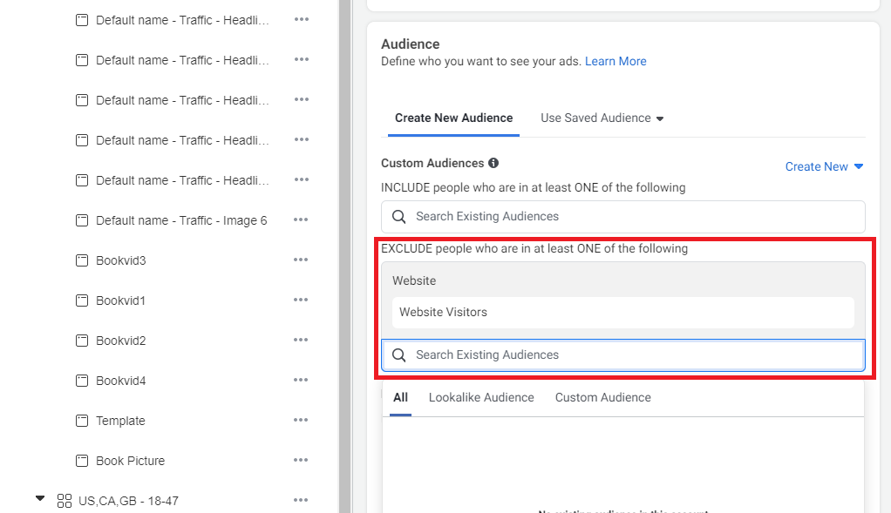The image size is (891, 513).
Task: Focus the INCLUDE Search Existing Audiences field
Action: (x=623, y=217)
